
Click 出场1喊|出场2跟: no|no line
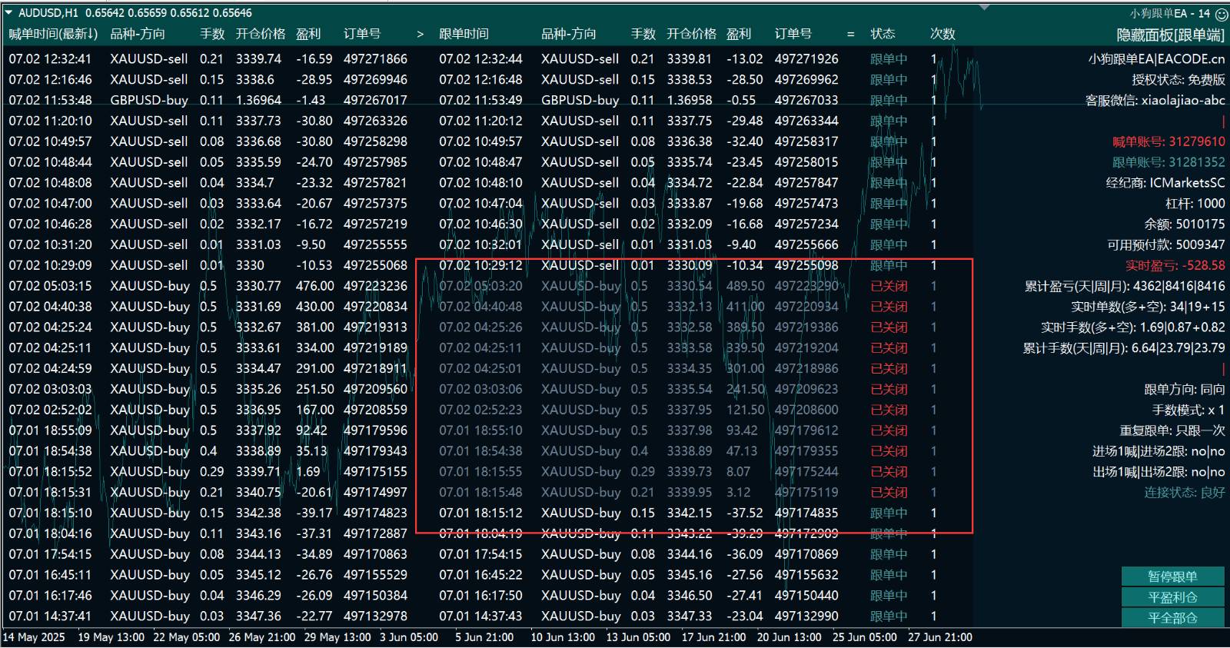coord(1159,472)
